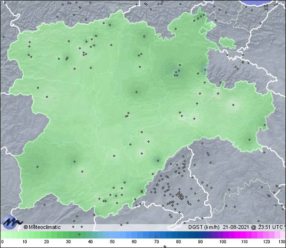
Task: Click the 100 label on the wind scale
Action: click(x=223, y=242)
